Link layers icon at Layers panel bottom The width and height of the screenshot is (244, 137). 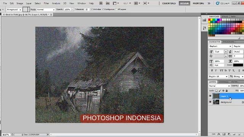click(214, 134)
